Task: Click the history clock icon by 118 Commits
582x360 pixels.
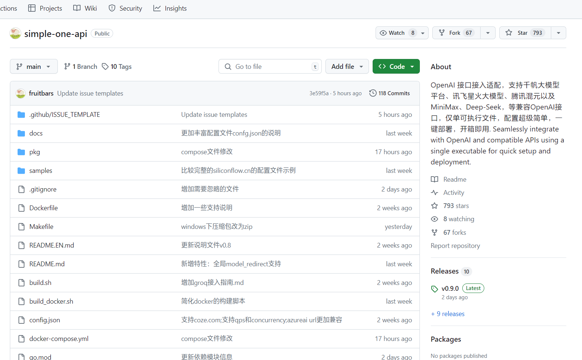Action: [x=373, y=93]
